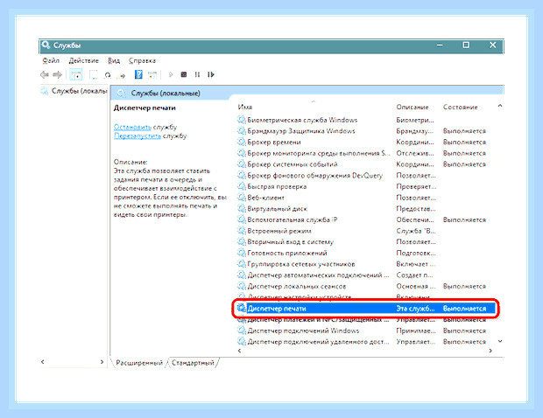This screenshot has height=418, width=543.
Task: Open the Файл menu
Action: 51,61
